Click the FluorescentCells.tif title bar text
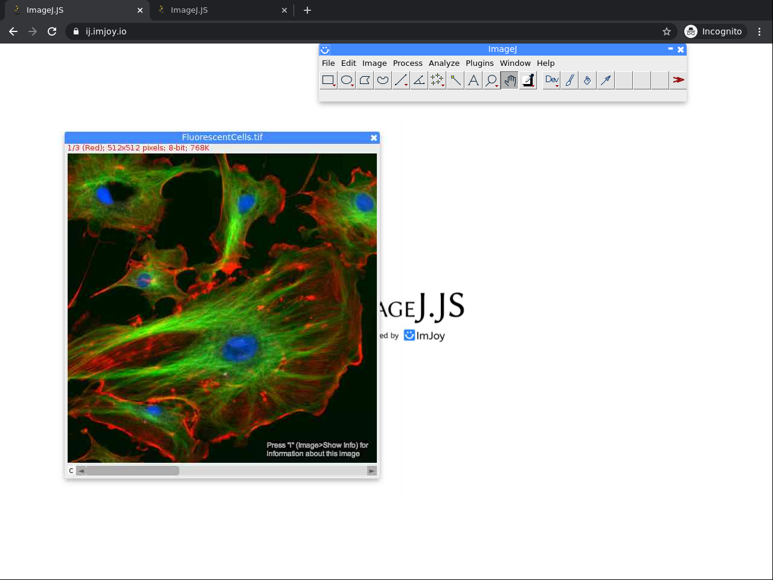Image resolution: width=773 pixels, height=580 pixels. [x=222, y=137]
